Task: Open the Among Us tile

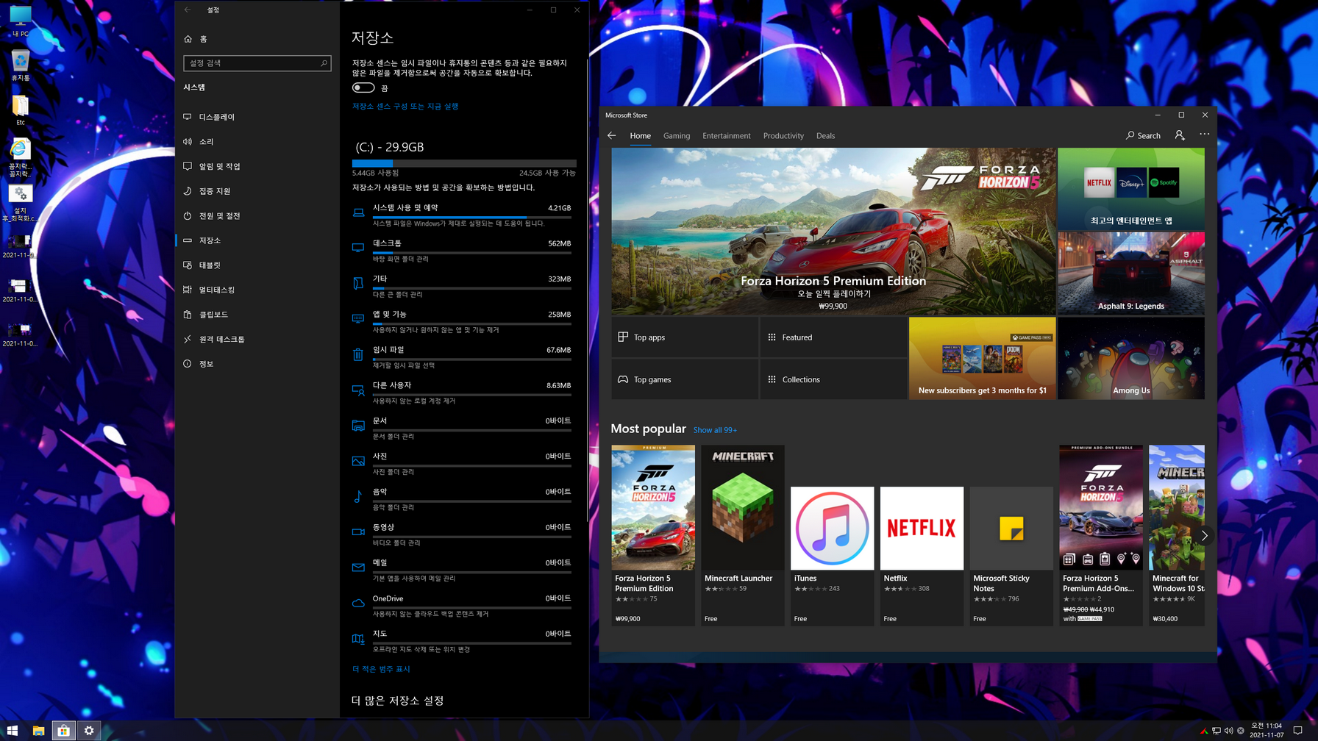Action: coord(1131,358)
